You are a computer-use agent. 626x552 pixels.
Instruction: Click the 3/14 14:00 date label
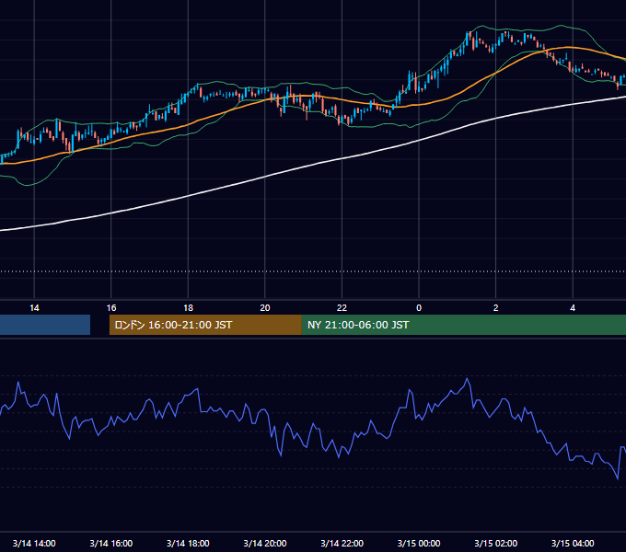(34, 543)
